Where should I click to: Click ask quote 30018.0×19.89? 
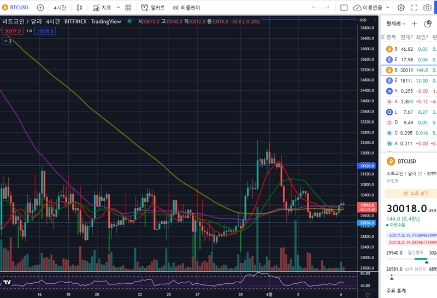[x=411, y=242]
